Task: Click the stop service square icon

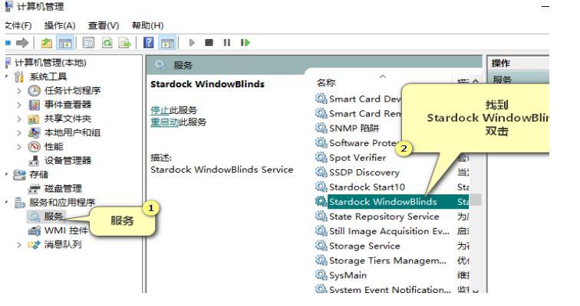Action: (209, 43)
